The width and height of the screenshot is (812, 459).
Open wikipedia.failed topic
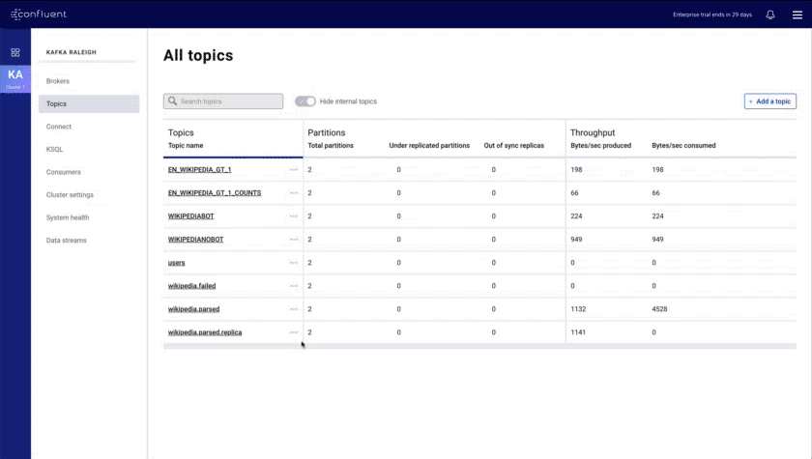coord(191,286)
